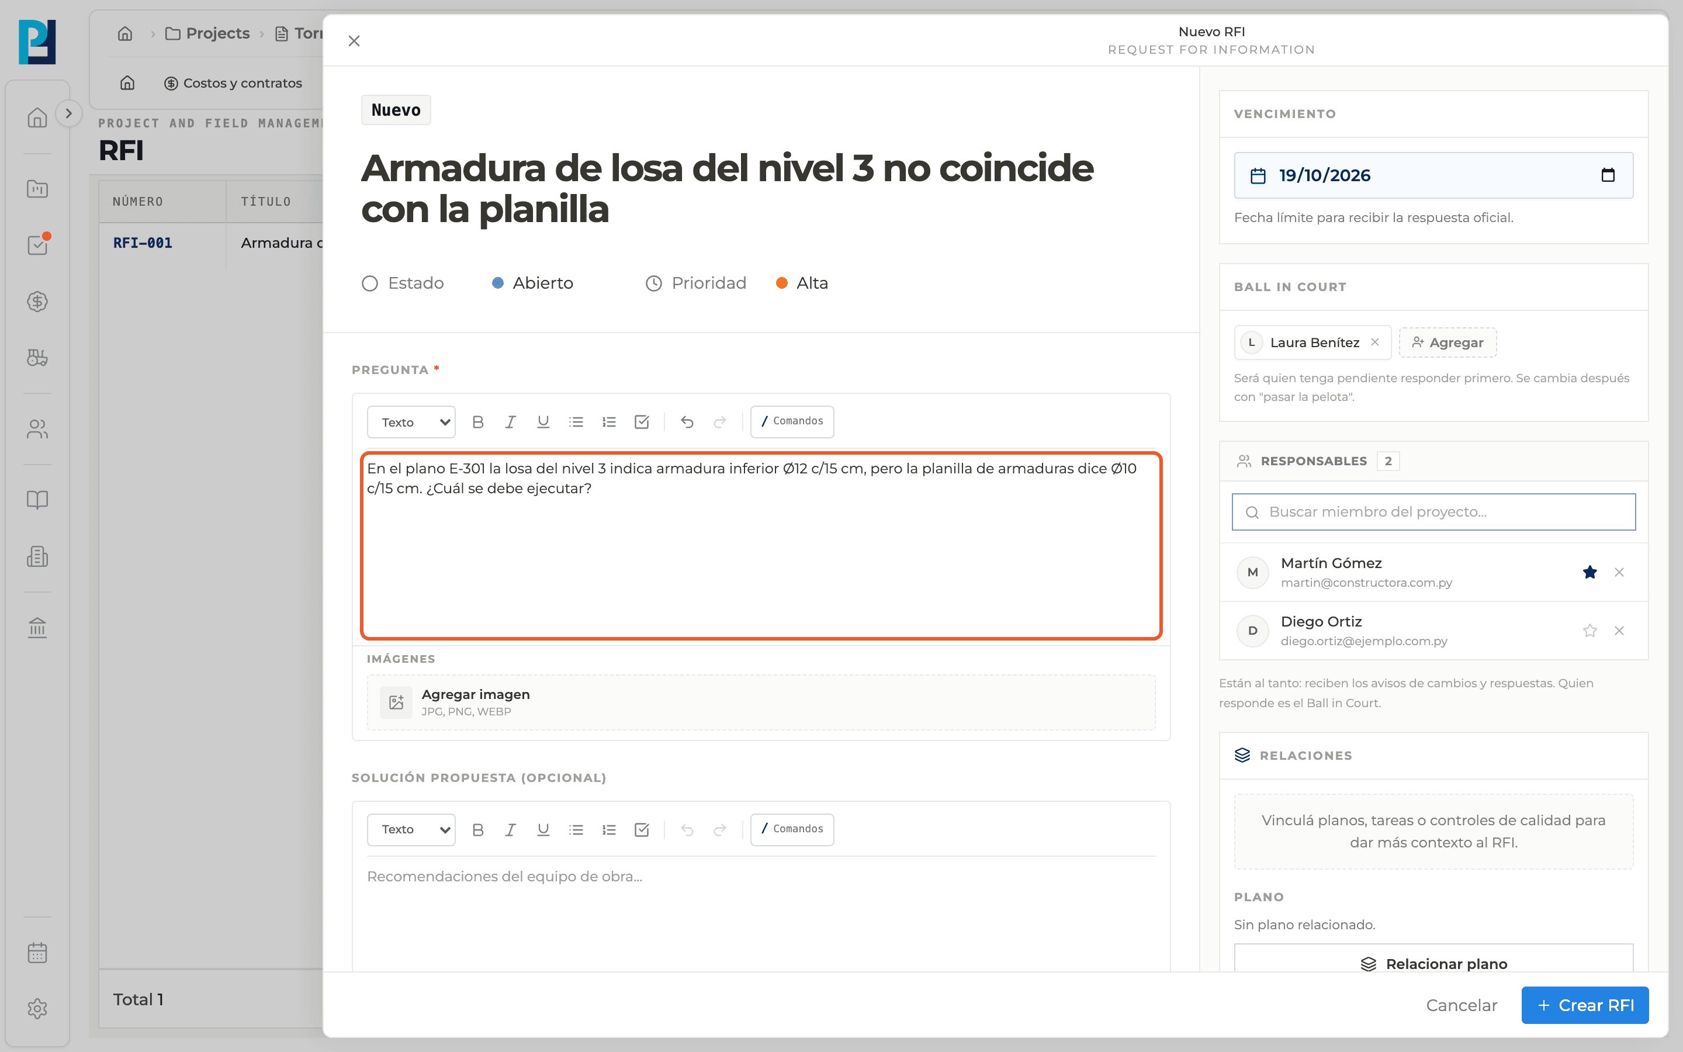This screenshot has width=1683, height=1052.
Task: Open the dollar costs icon in sidebar
Action: tap(37, 301)
